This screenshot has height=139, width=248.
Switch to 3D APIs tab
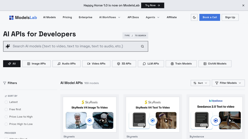coord(124,64)
